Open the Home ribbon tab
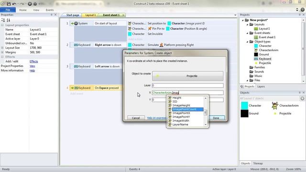The height and width of the screenshot is (172, 306). [23, 10]
